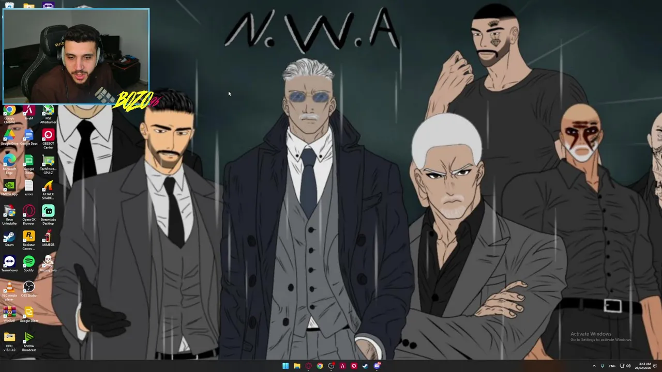The image size is (662, 372).
Task: Expand the hidden system tray icons
Action: click(x=594, y=366)
